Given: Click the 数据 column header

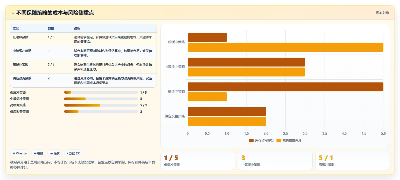Looking at the screenshot, I should 51,28.
